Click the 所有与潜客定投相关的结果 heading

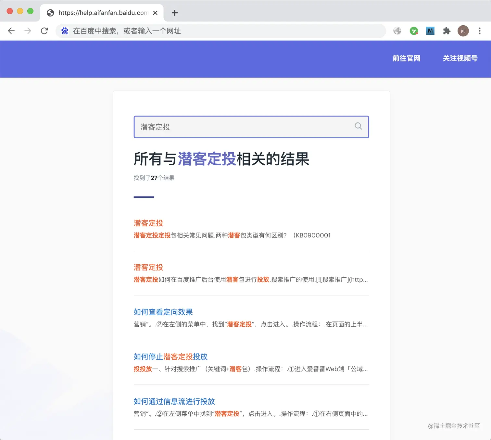click(221, 159)
